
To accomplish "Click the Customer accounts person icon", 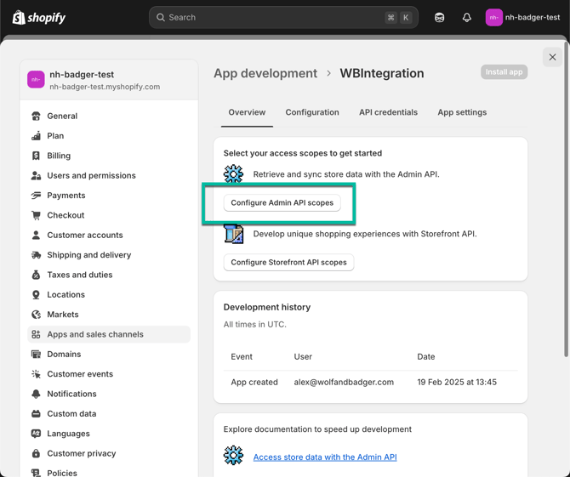I will click(36, 235).
